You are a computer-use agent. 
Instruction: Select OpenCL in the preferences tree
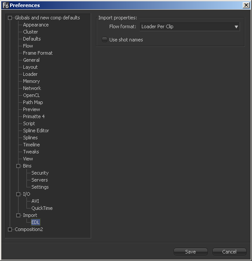click(x=31, y=95)
